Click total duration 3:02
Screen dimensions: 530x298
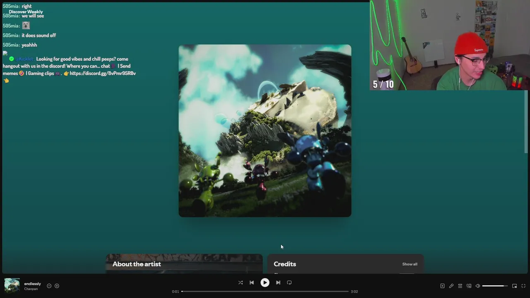(354, 291)
